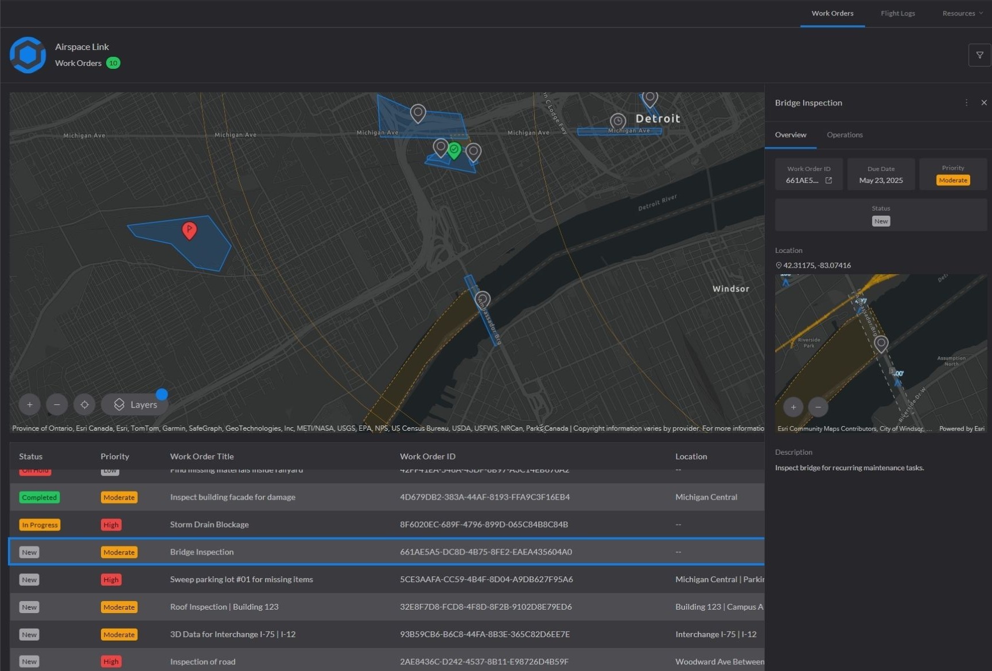The height and width of the screenshot is (671, 992).
Task: Zoom in on the location mini map
Action: click(x=793, y=407)
